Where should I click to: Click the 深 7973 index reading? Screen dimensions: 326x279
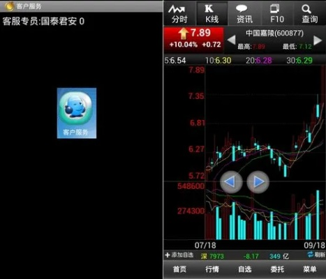tap(212, 256)
